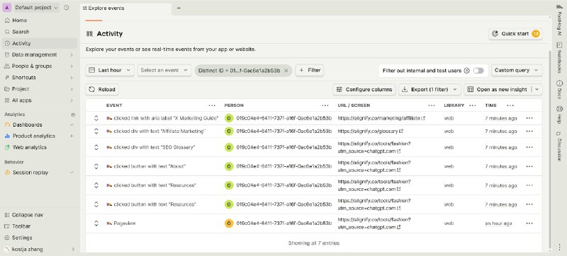Click the Reload button

click(102, 89)
